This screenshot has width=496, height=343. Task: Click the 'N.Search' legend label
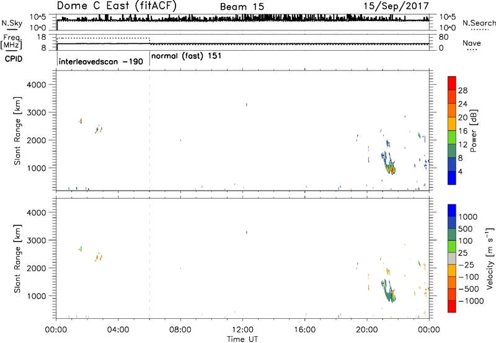click(x=479, y=23)
